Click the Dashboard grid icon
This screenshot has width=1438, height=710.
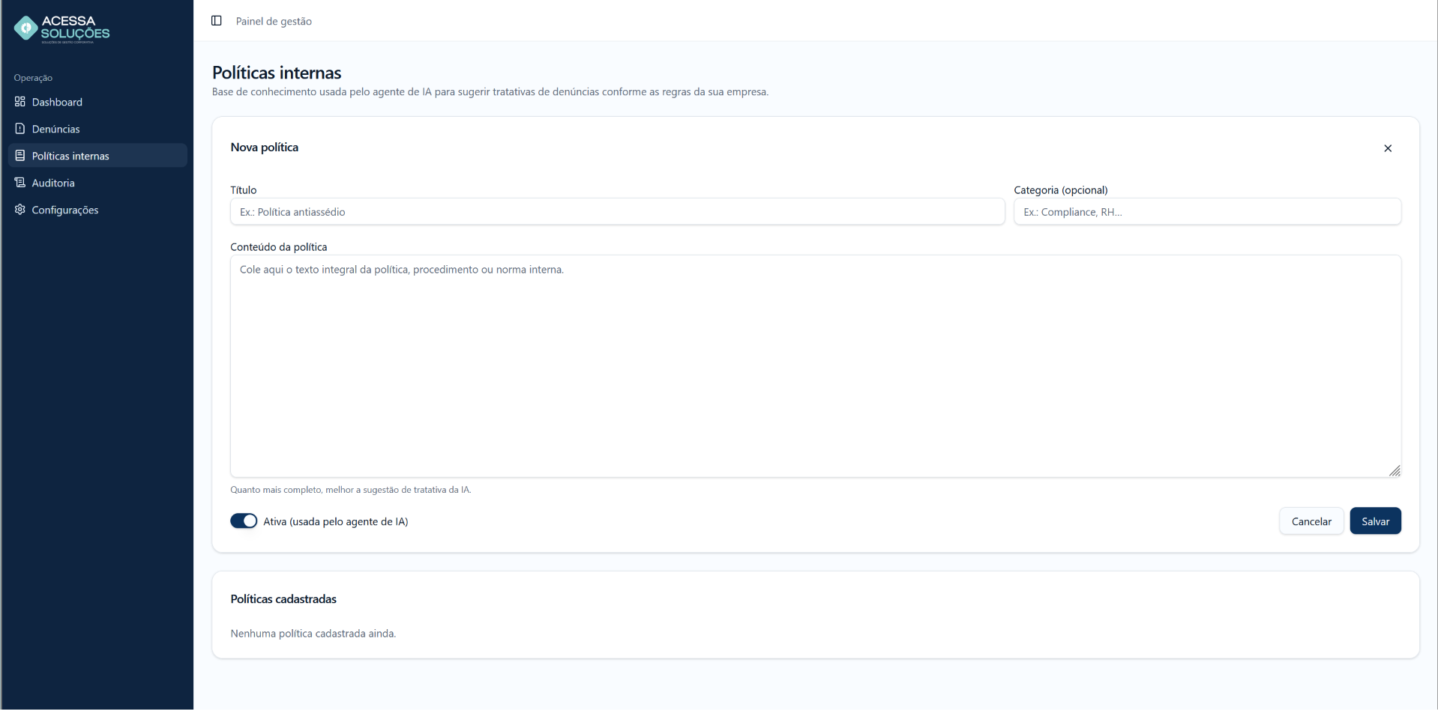coord(20,102)
